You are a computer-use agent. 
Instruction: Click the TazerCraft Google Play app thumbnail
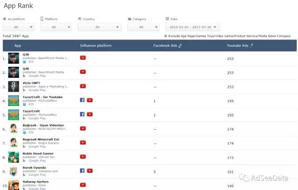(14, 114)
